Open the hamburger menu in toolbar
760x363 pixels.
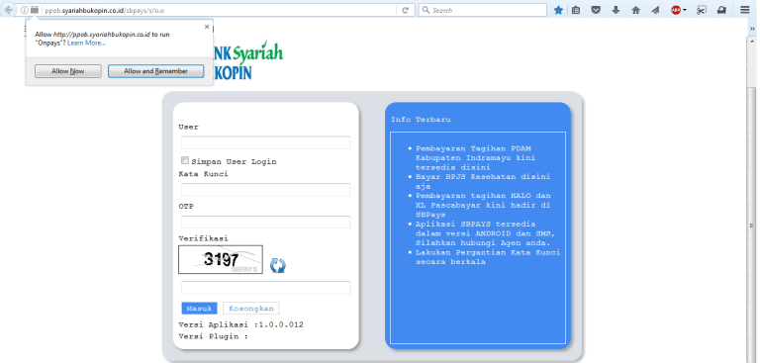[x=744, y=10]
